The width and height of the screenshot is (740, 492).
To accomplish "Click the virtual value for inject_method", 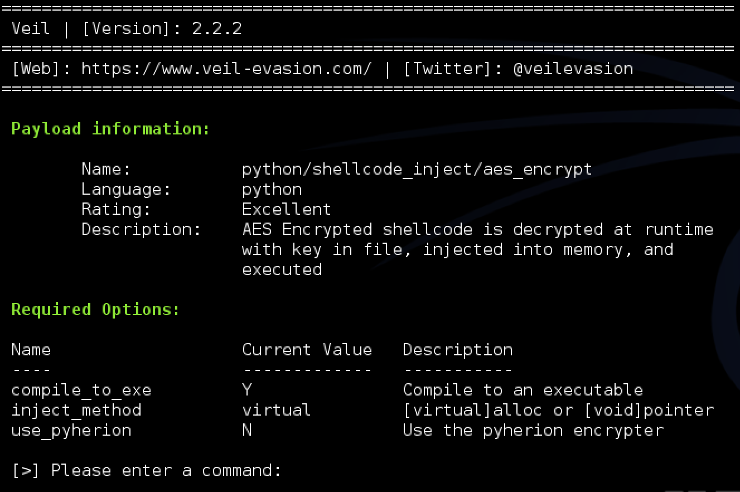I will (277, 410).
